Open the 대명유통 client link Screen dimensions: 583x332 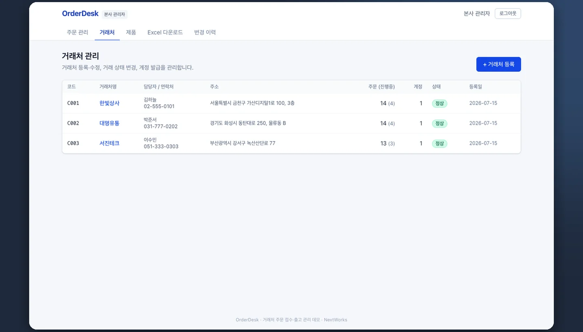(110, 123)
